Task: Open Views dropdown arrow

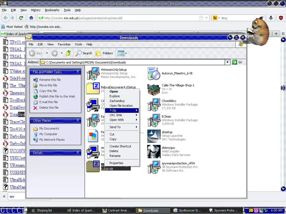Action: 126,53
